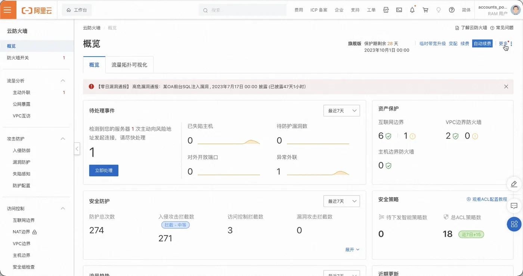The width and height of the screenshot is (523, 276).
Task: Open the 了解云防火墙 link
Action: [x=471, y=28]
